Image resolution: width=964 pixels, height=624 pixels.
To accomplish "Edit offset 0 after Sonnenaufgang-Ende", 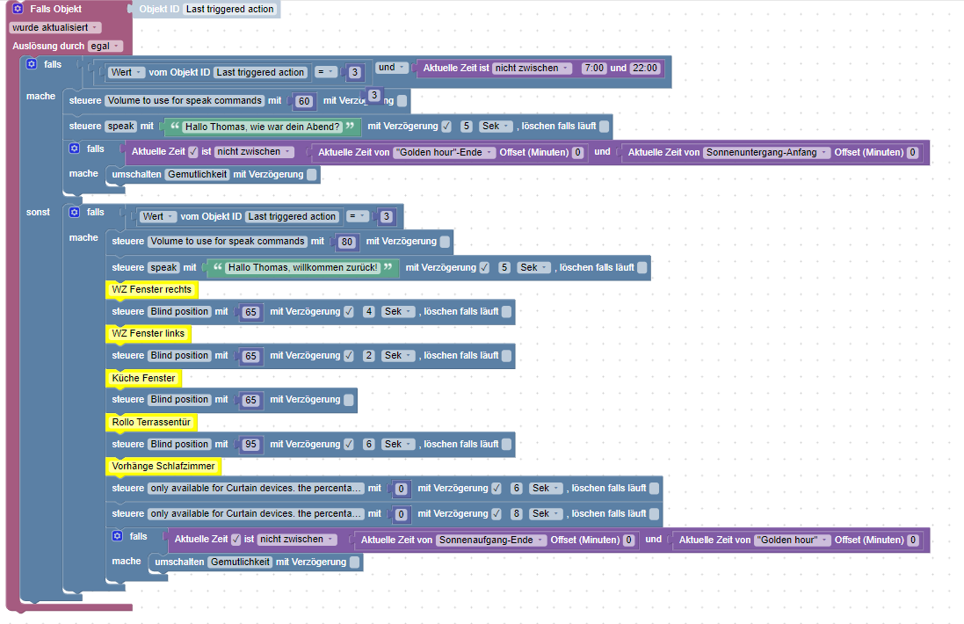I will 628,540.
